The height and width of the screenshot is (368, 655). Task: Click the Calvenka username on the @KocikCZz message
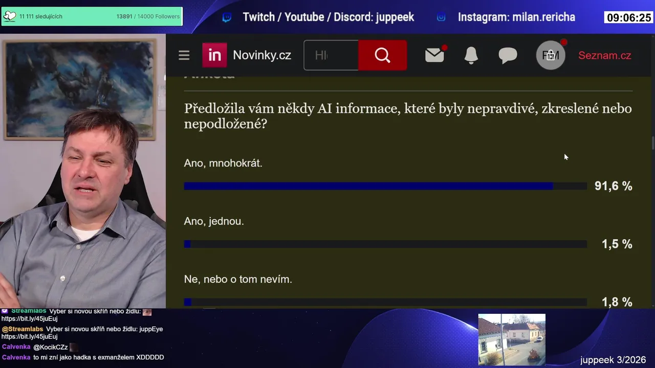[x=16, y=347]
